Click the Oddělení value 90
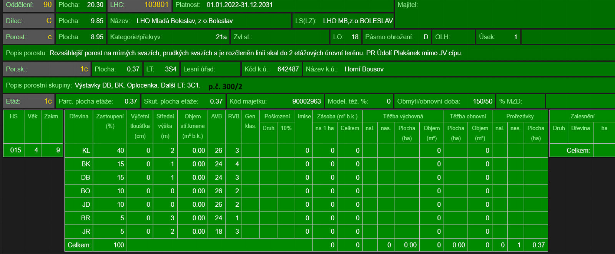This screenshot has width=615, height=254. pyautogui.click(x=47, y=5)
